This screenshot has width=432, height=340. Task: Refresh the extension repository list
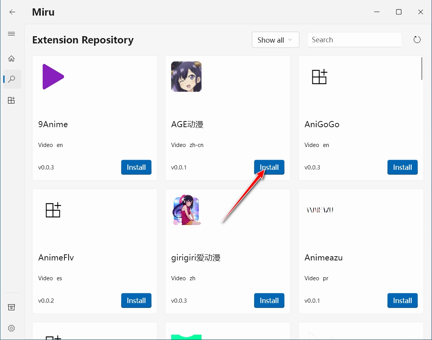417,40
